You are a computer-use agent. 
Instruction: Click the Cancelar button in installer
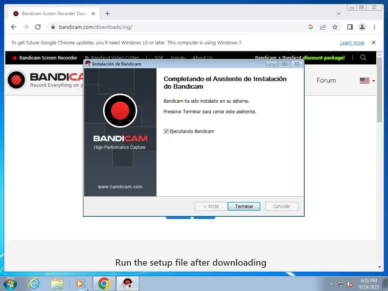[282, 206]
